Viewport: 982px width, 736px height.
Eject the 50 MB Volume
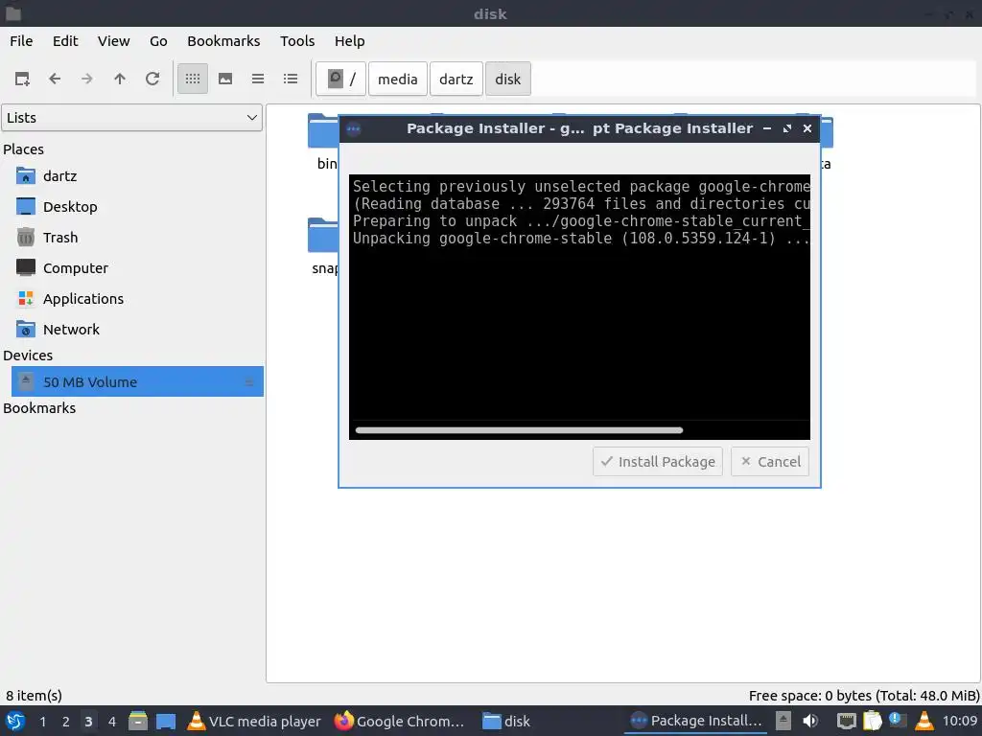click(248, 381)
